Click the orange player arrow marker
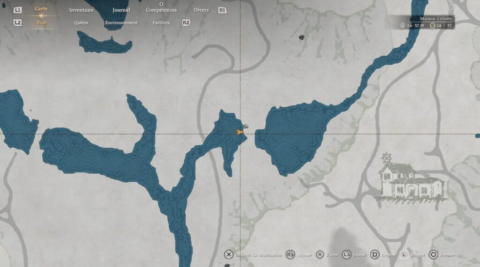Image resolution: width=480 pixels, height=267 pixels. point(240,133)
